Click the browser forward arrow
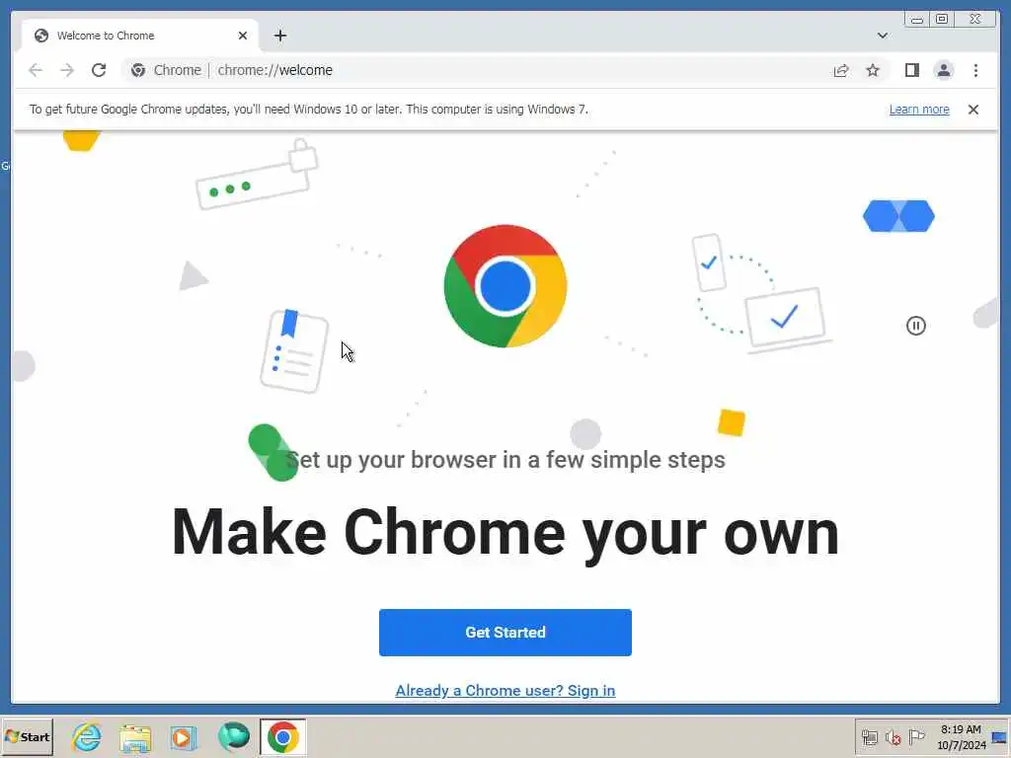The width and height of the screenshot is (1011, 758). click(67, 70)
